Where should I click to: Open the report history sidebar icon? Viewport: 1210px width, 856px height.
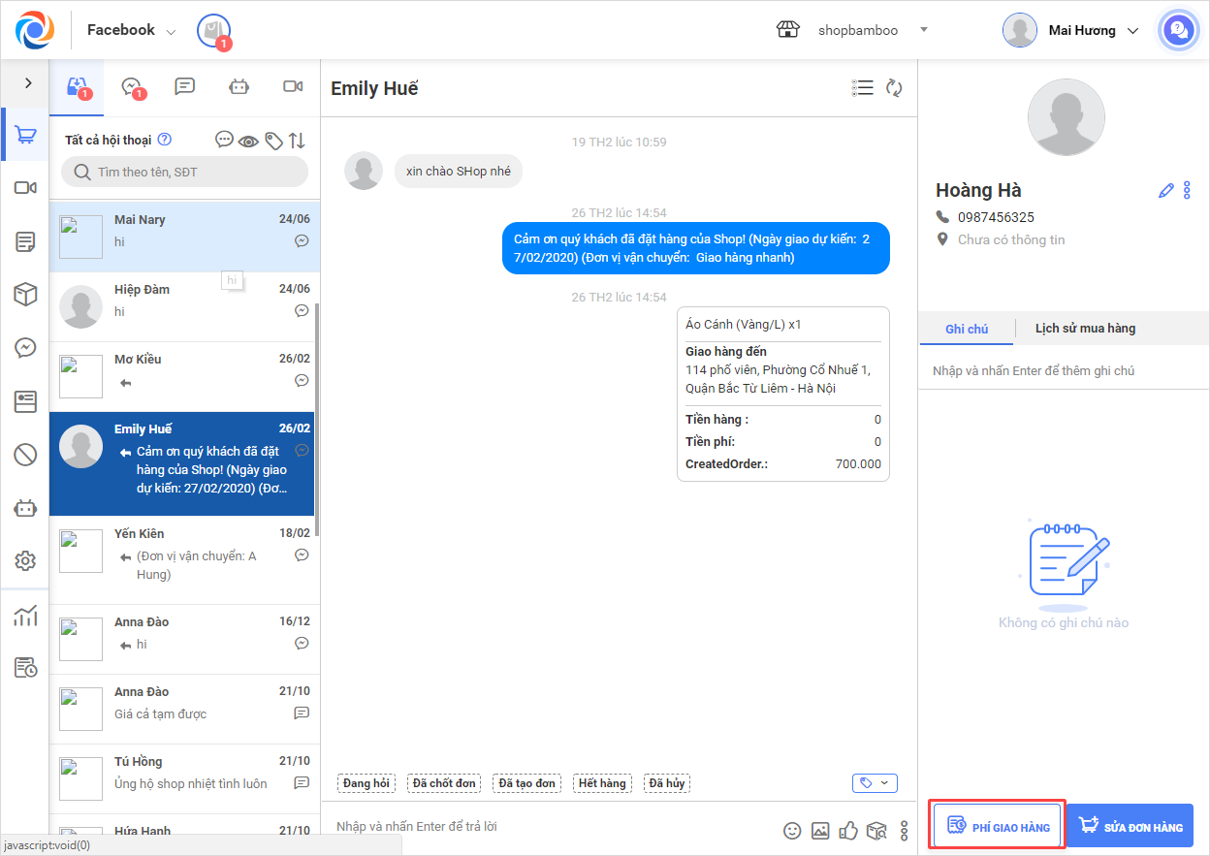pos(25,668)
